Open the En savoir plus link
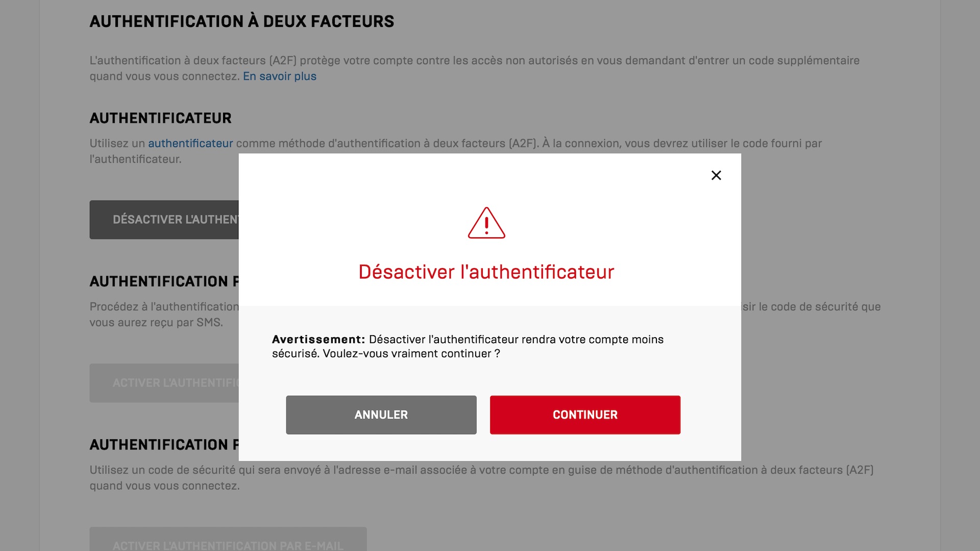The image size is (980, 551). point(280,77)
